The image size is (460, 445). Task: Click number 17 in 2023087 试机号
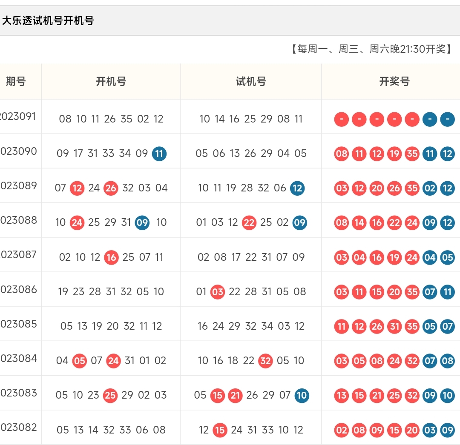(x=236, y=257)
